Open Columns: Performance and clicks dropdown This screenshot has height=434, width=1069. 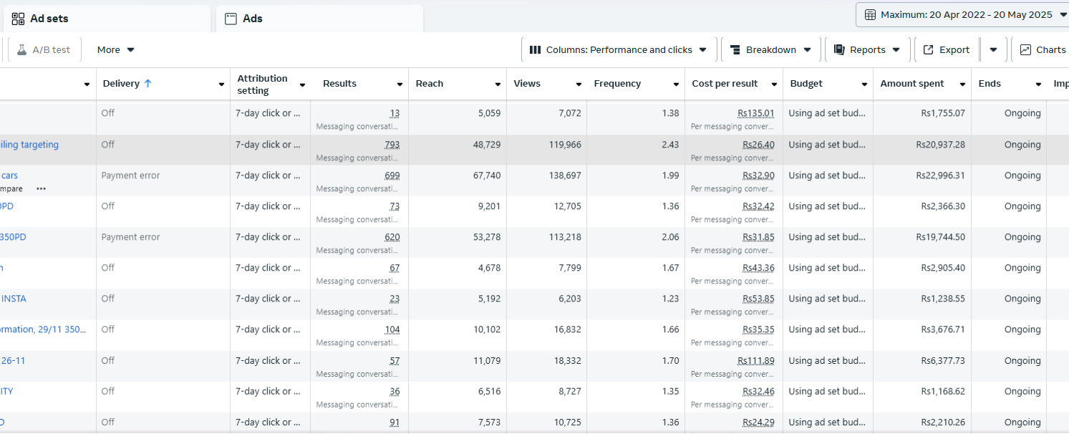point(618,50)
